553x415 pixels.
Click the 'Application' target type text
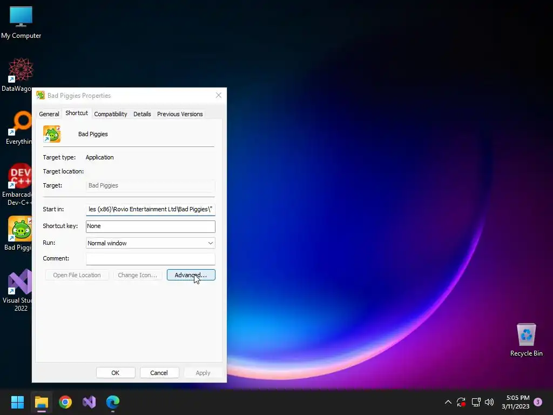pyautogui.click(x=99, y=157)
